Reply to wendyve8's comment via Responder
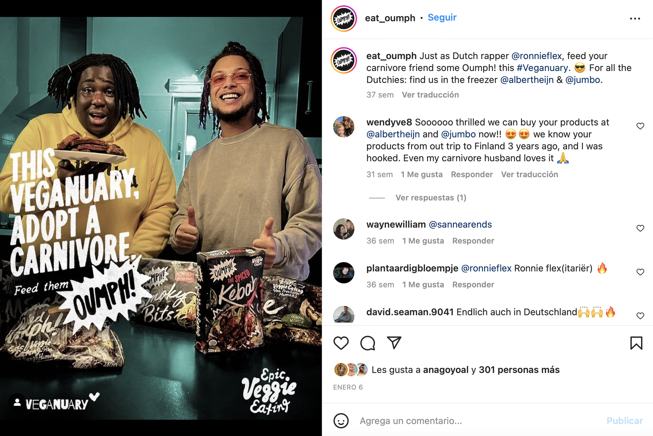The image size is (653, 436). (x=472, y=175)
